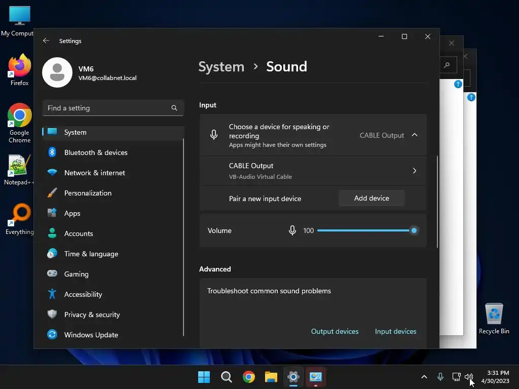Click the system tray microphone icon
519x389 pixels.
coord(440,377)
